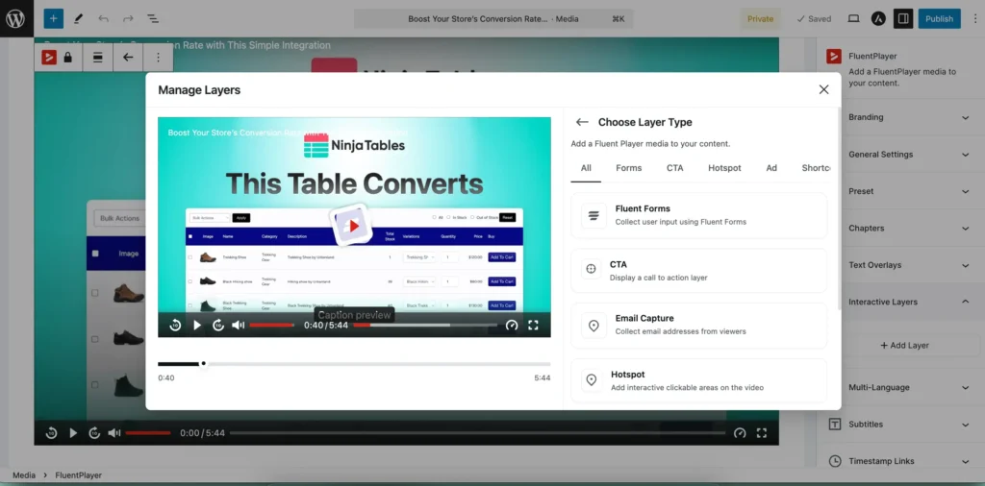The width and height of the screenshot is (985, 486).
Task: Click the CTA crosshair layer icon
Action: (x=591, y=269)
